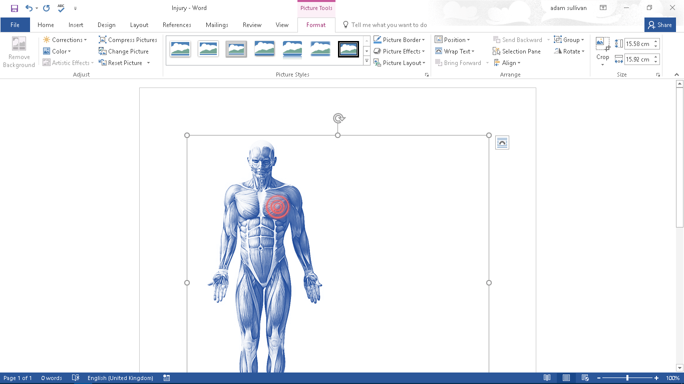The height and width of the screenshot is (384, 684).
Task: Click the Layout Options button beside the image
Action: (x=502, y=142)
